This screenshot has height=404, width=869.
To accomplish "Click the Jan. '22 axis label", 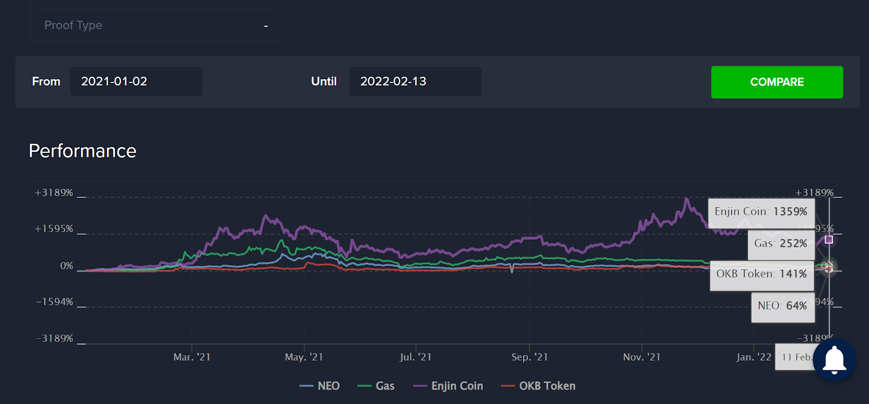I will (754, 357).
